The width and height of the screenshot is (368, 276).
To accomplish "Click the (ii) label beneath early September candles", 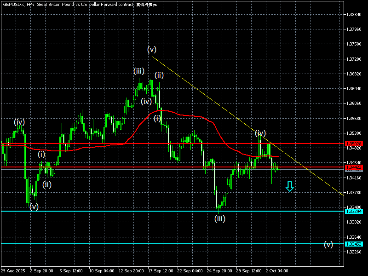I will [x=47, y=185].
